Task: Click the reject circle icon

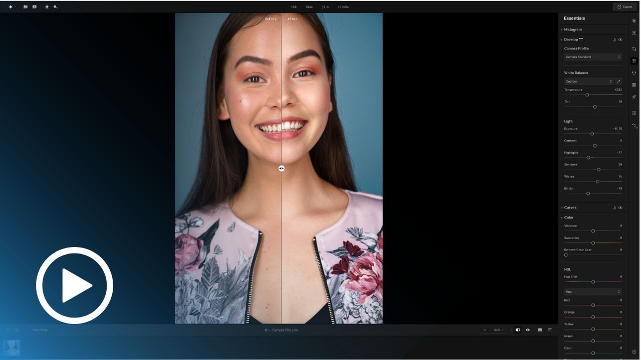Action: [x=17, y=330]
